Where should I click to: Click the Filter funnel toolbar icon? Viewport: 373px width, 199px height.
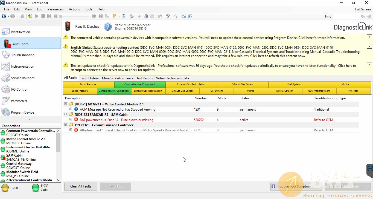point(168,16)
